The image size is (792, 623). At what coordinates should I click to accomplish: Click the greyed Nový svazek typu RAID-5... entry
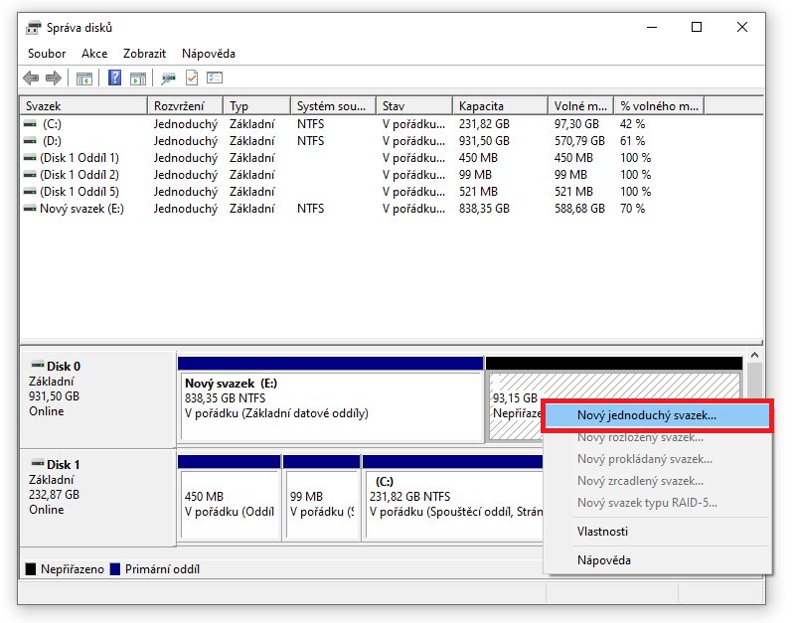coord(657,503)
